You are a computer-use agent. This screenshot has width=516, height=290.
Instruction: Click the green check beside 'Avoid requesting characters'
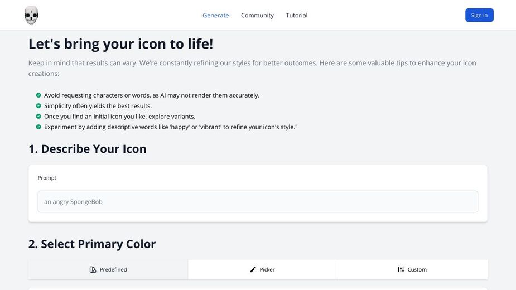point(38,95)
